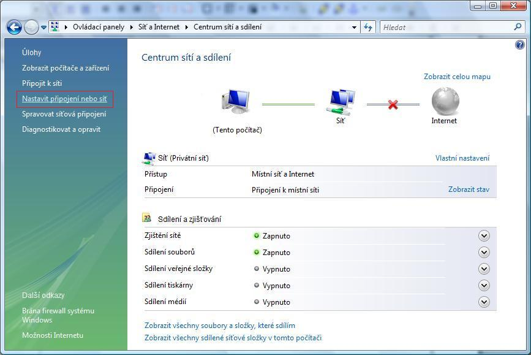Click the Internet globe icon
This screenshot has height=355, width=531.
[445, 101]
